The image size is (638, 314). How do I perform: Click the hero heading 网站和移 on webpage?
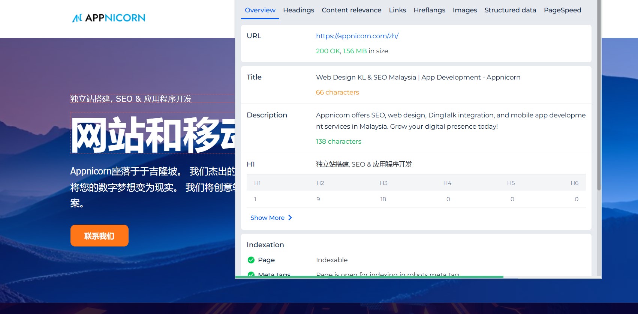153,135
